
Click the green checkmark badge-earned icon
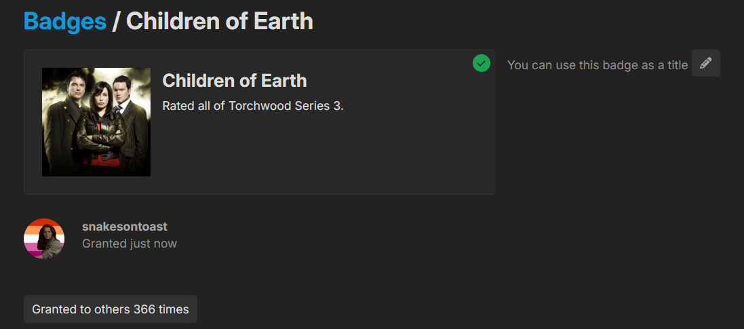tap(481, 63)
